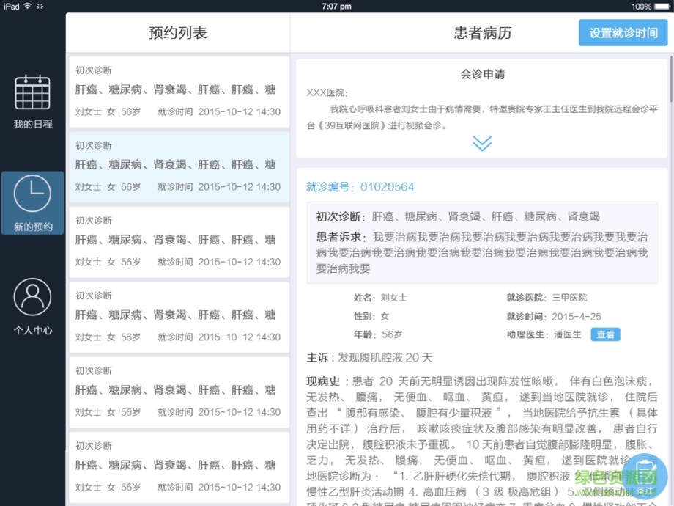This screenshot has width=674, height=506.
Task: Select the highlighted second appointment card
Action: point(178,166)
